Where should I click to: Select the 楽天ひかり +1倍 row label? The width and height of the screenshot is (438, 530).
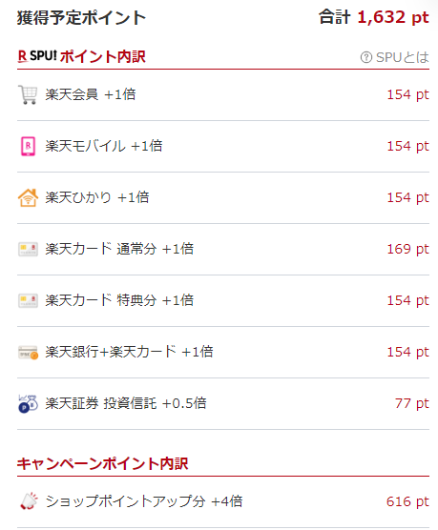point(97,197)
